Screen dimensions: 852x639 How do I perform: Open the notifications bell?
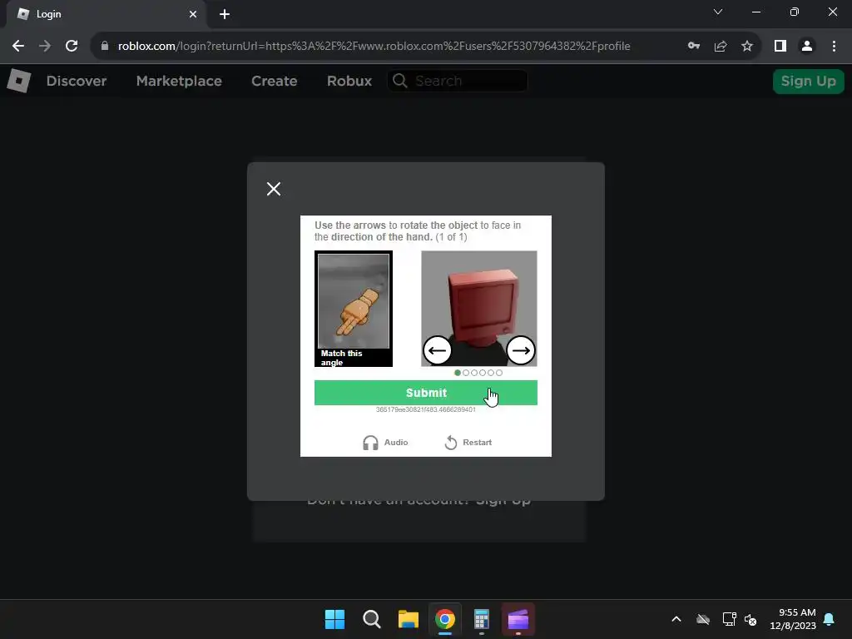click(830, 619)
